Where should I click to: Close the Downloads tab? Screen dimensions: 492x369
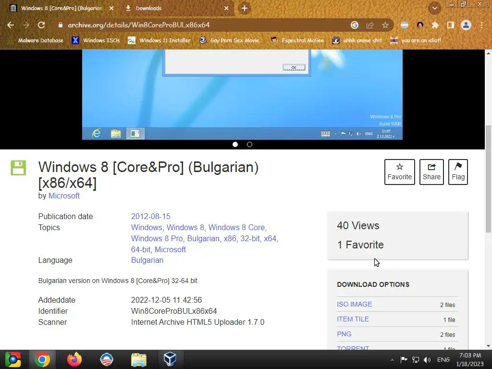[x=226, y=9]
